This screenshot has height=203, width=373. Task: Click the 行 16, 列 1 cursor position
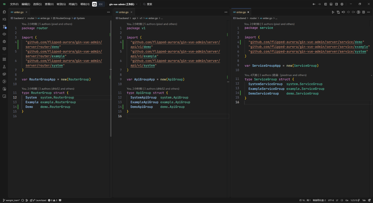tap(305, 200)
